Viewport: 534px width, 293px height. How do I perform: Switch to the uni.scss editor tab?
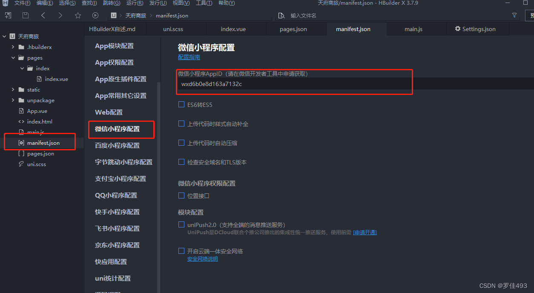(x=173, y=29)
